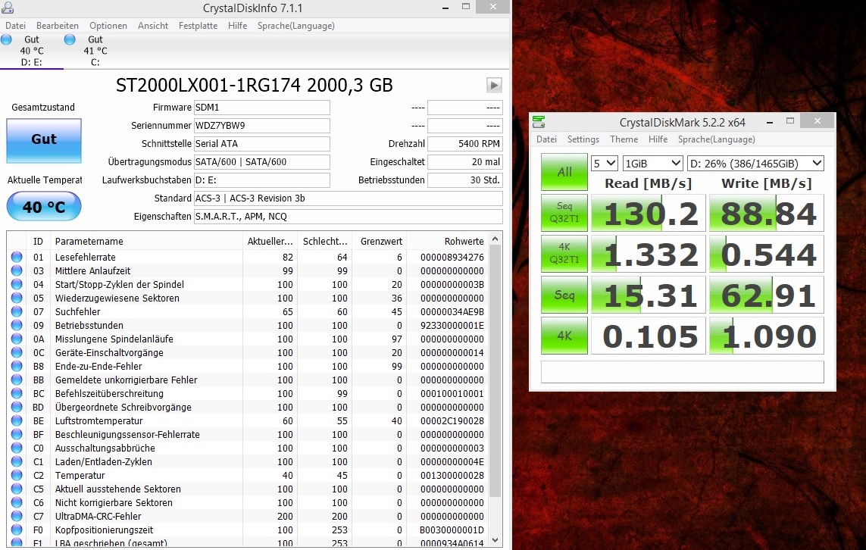
Task: Start the 4K Q32T1 benchmark
Action: tap(564, 254)
